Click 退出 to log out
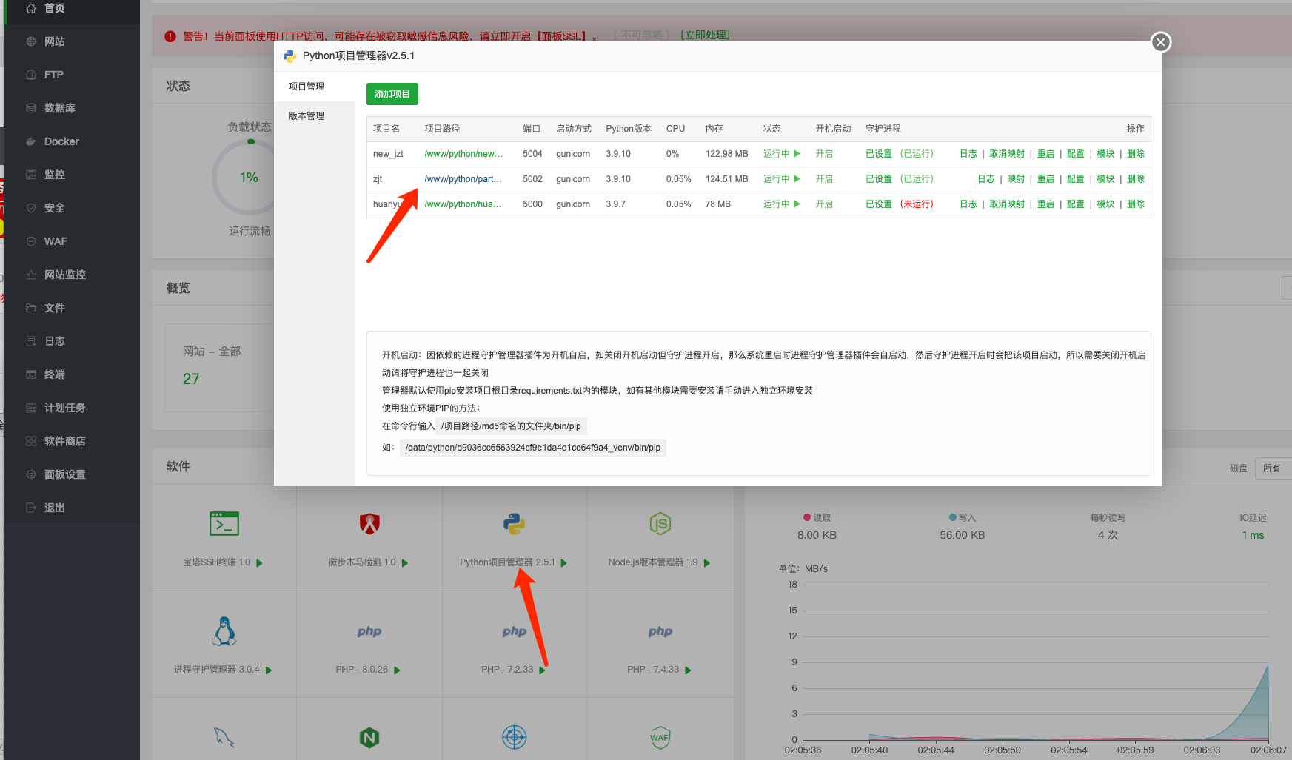 coord(55,508)
